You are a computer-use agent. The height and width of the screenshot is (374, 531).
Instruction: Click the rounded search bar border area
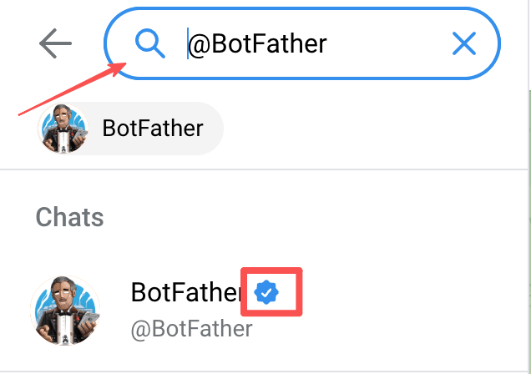(301, 9)
